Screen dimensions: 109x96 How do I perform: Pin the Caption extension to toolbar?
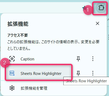(x=78, y=59)
